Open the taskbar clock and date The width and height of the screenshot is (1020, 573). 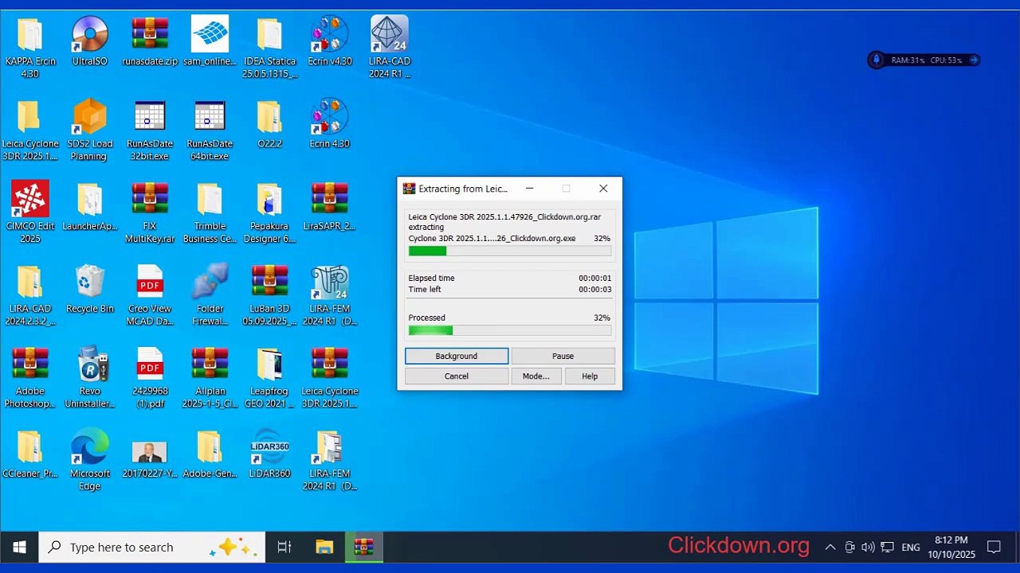(x=951, y=547)
